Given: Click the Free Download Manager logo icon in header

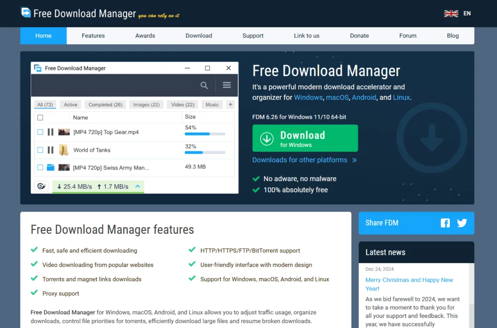Looking at the screenshot, I should click(26, 13).
